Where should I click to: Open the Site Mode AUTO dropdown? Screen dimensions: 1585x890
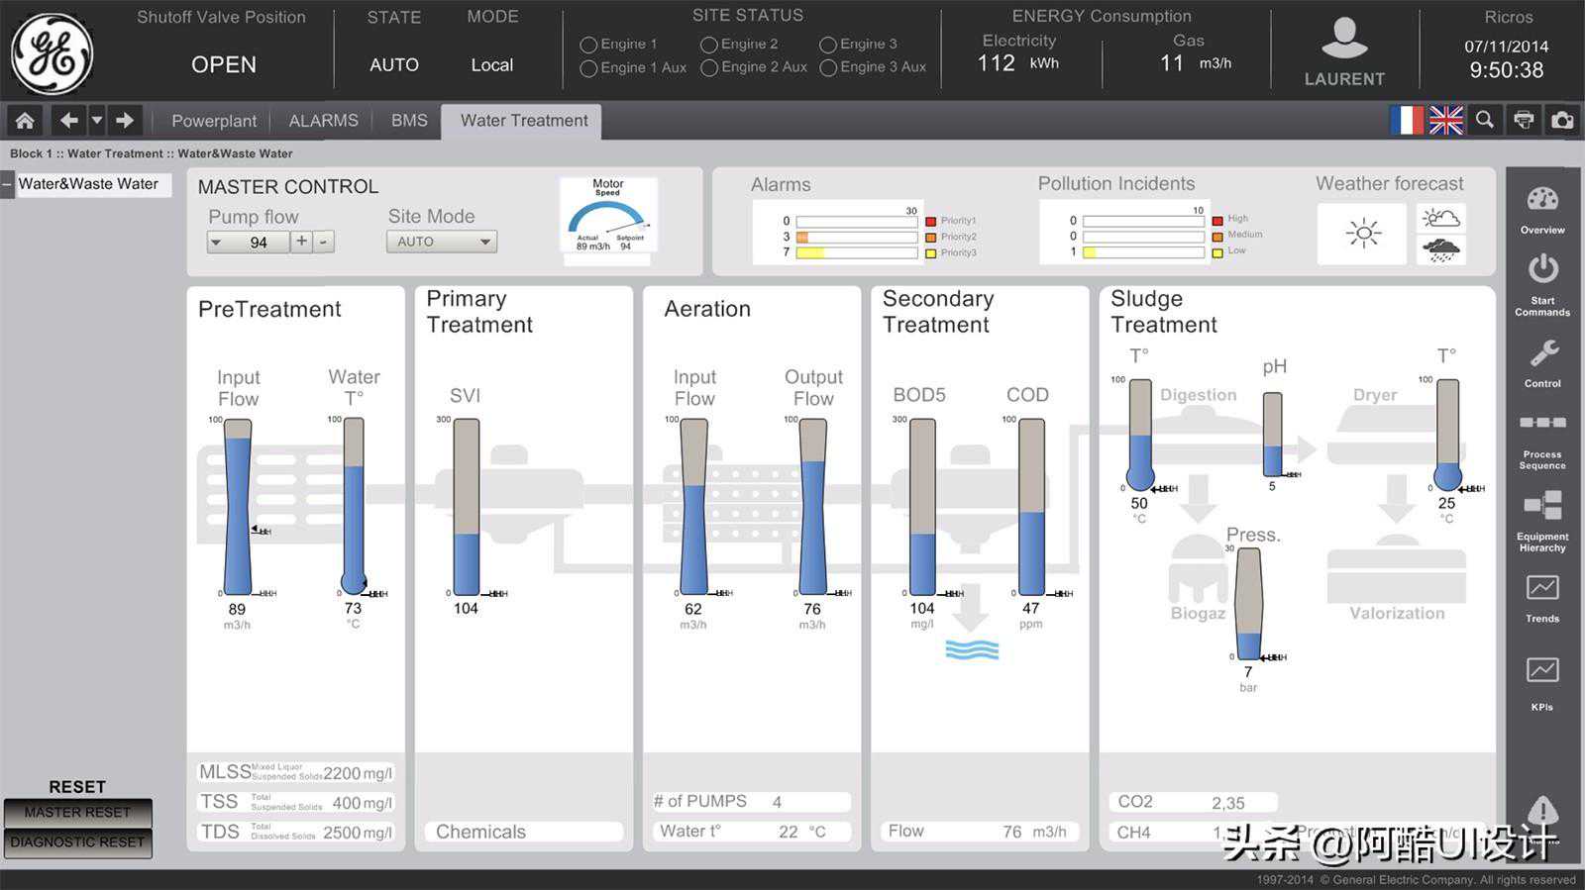[x=441, y=242]
